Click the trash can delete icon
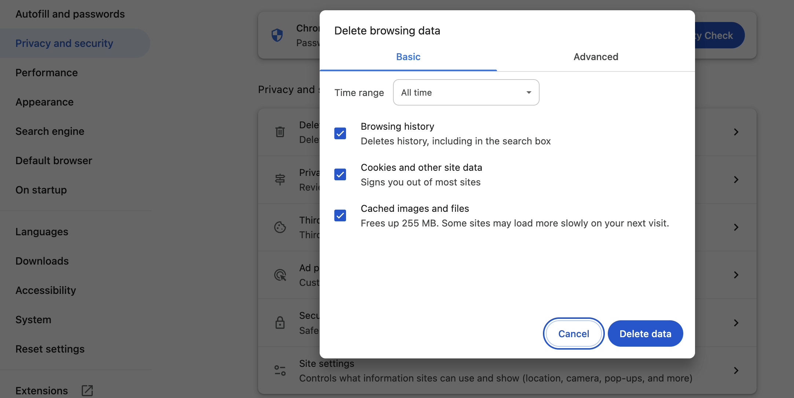The height and width of the screenshot is (398, 794). point(280,132)
